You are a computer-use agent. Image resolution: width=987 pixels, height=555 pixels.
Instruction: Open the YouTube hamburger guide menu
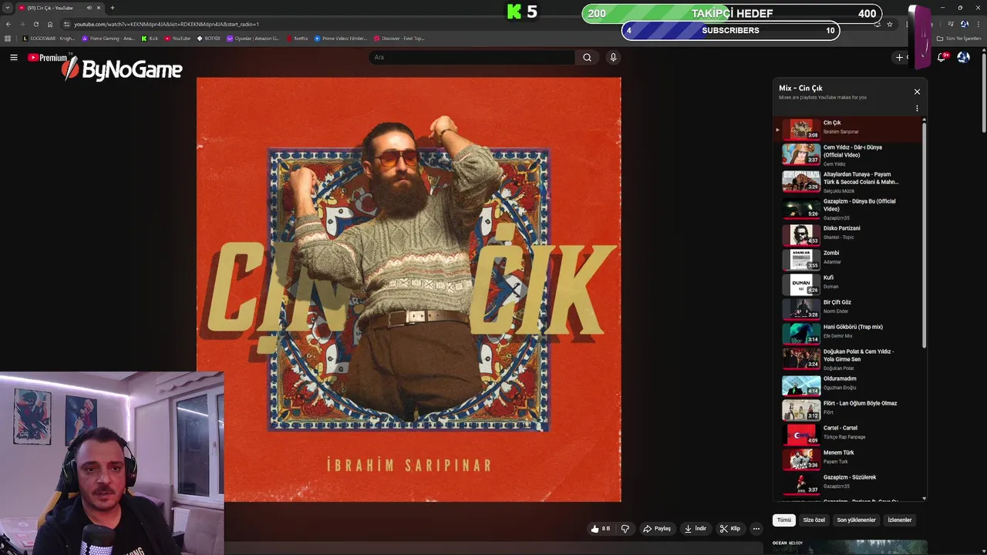[x=14, y=57]
